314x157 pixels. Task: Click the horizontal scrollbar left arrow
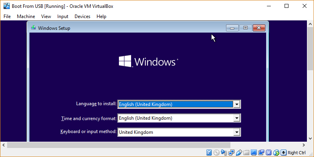point(4,145)
